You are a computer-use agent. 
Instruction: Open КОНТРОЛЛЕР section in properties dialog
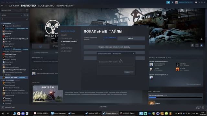(x=66, y=51)
